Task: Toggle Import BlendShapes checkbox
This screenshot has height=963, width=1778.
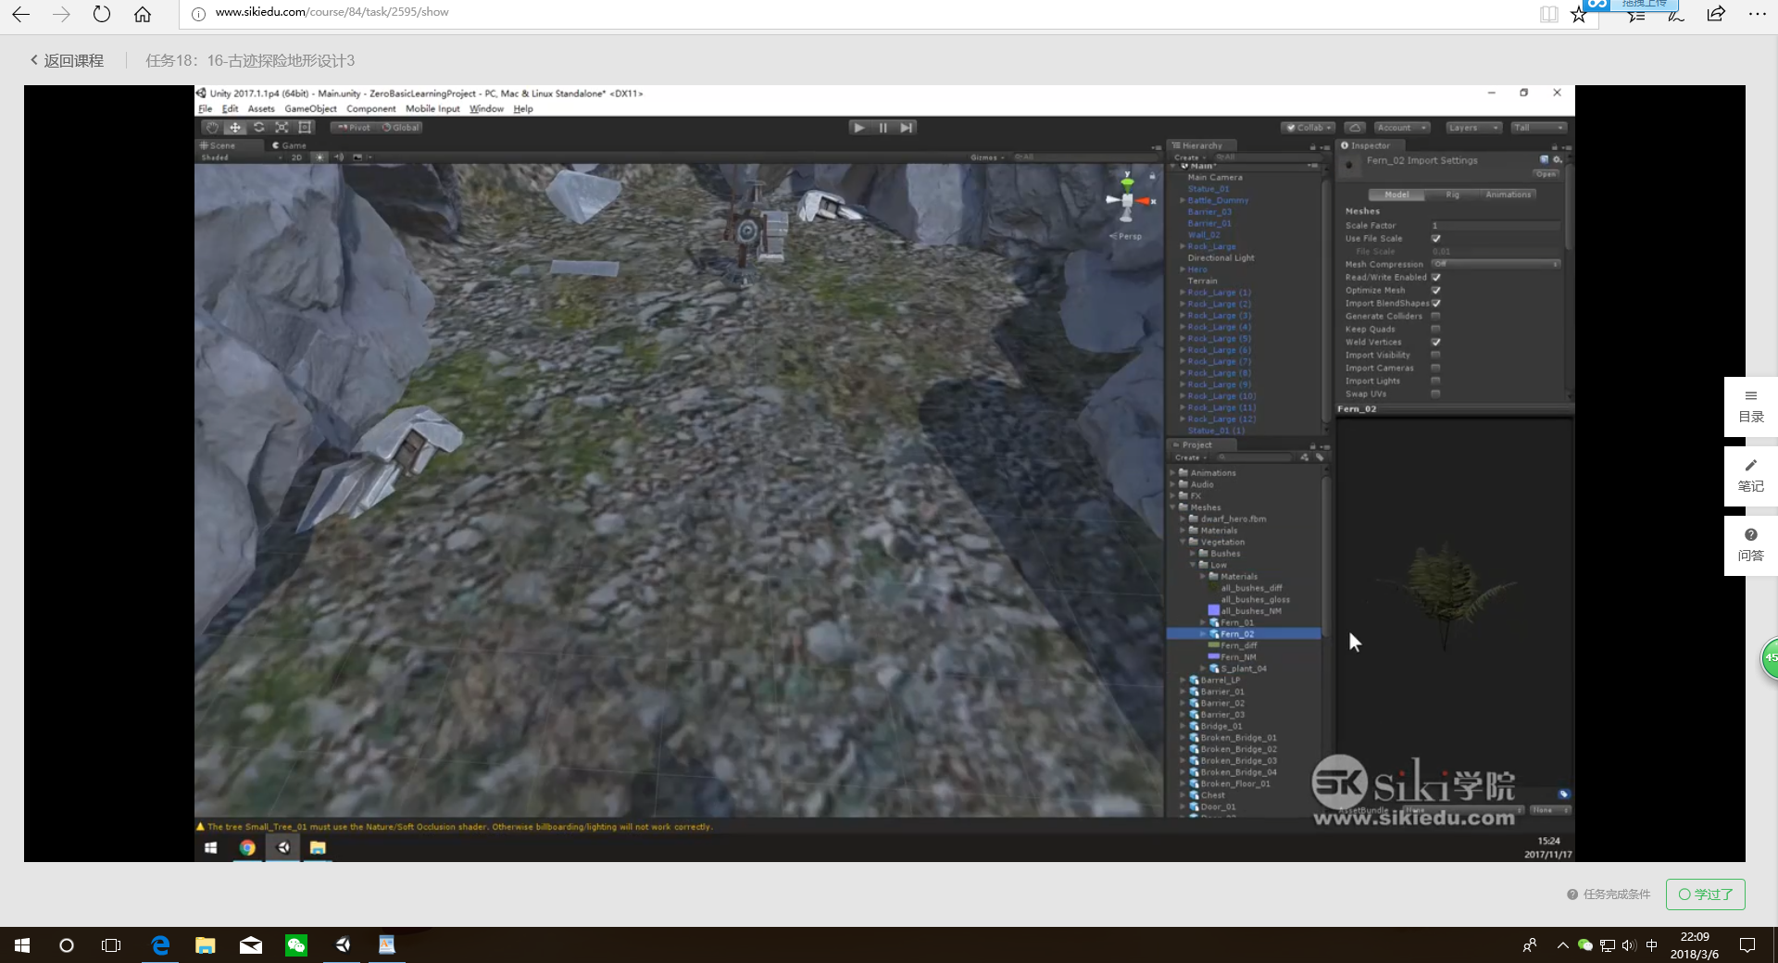Action: [1435, 304]
